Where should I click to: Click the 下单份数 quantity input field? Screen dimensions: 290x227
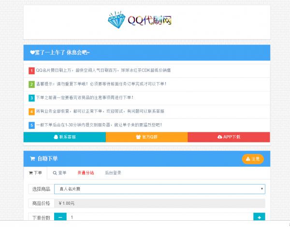tap(159, 218)
